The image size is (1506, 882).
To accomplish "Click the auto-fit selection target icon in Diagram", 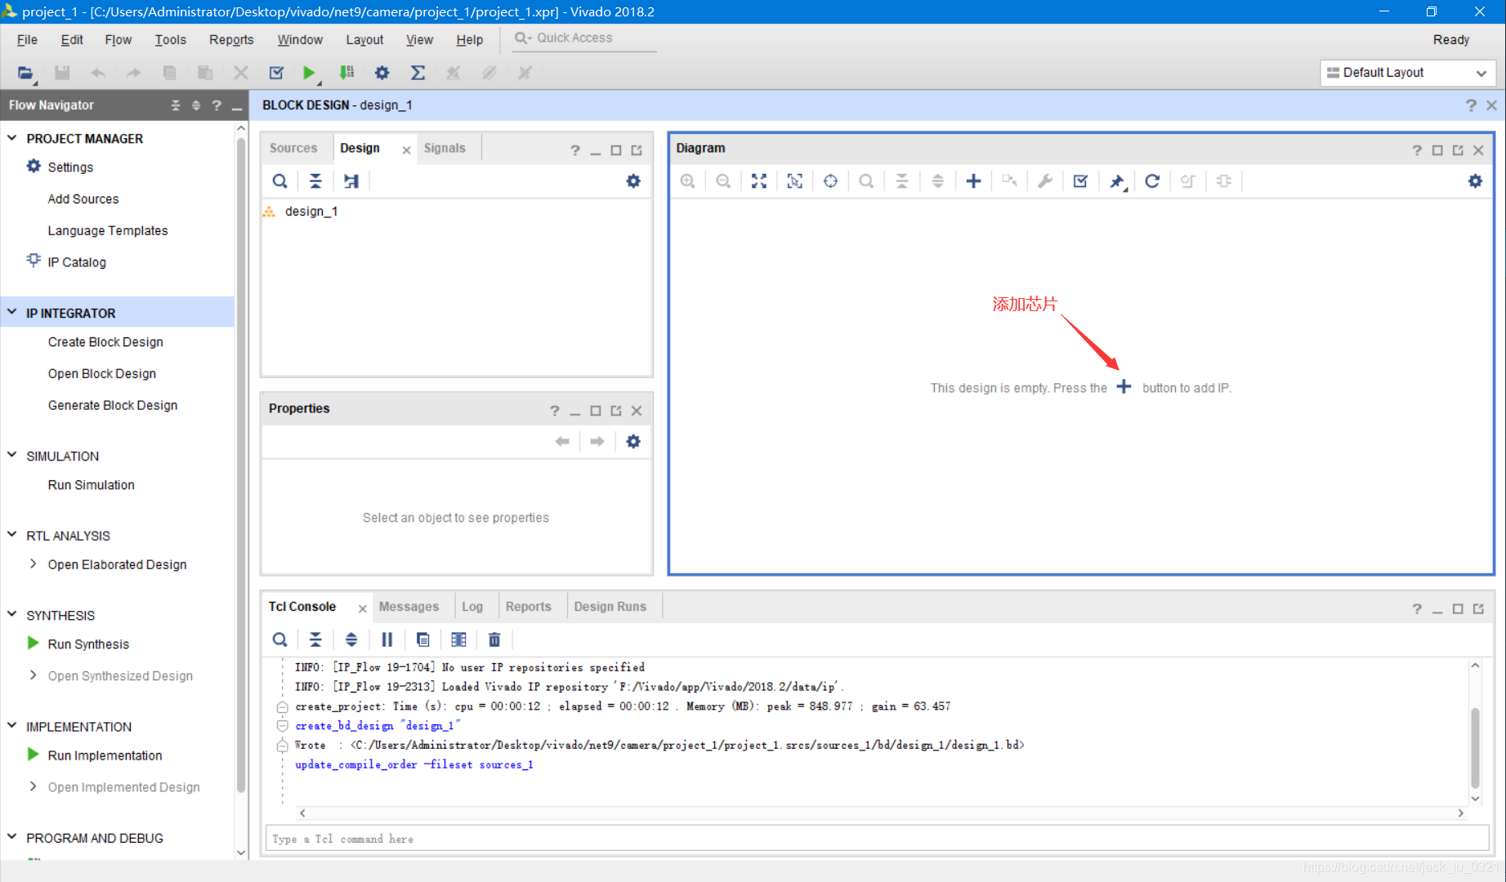I will 830,181.
